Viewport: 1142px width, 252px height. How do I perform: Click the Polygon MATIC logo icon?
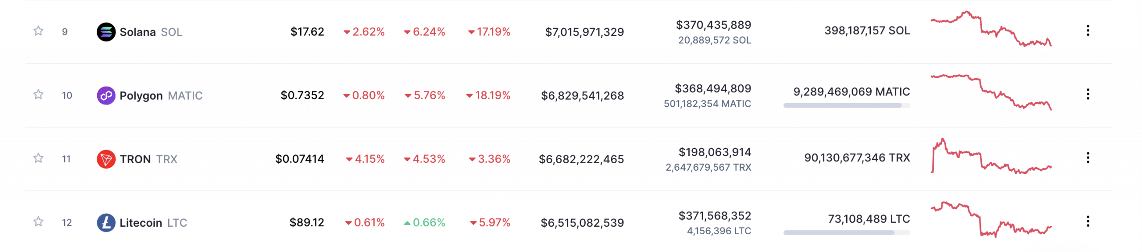point(106,96)
